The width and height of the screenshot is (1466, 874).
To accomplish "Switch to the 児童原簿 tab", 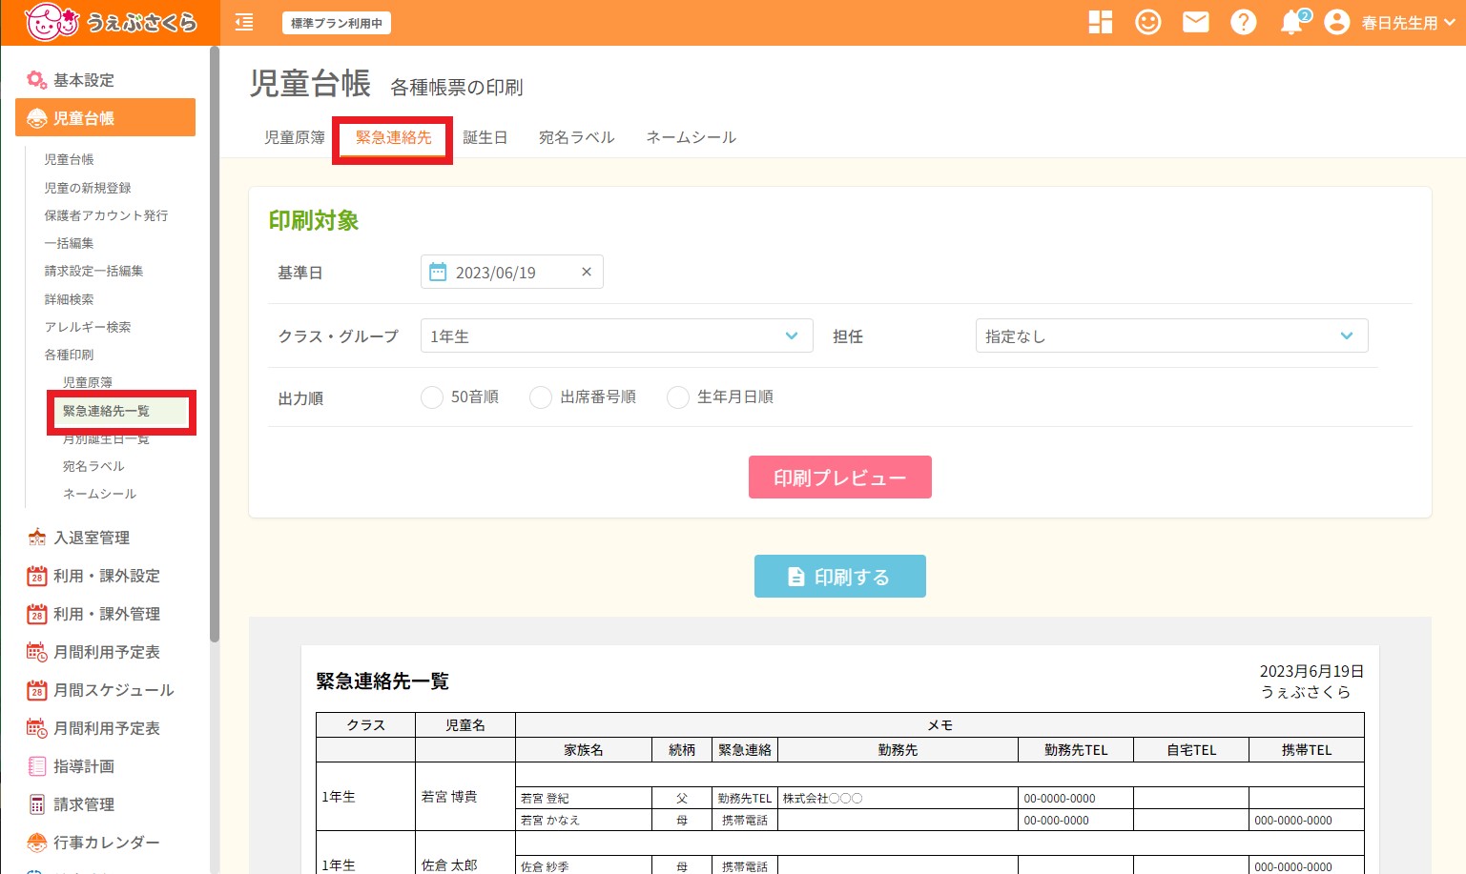I will [x=295, y=137].
